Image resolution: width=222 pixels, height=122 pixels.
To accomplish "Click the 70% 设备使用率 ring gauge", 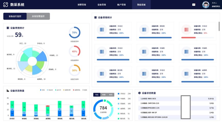I will (74, 32).
